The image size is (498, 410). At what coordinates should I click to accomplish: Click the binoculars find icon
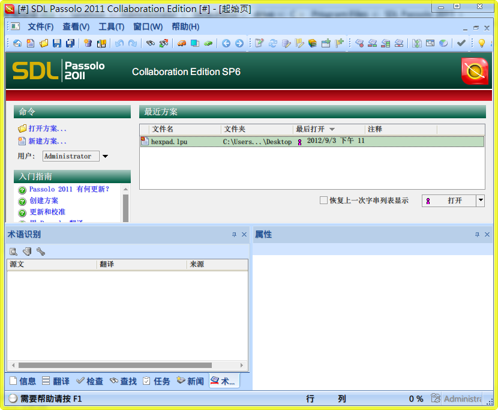pyautogui.click(x=150, y=43)
